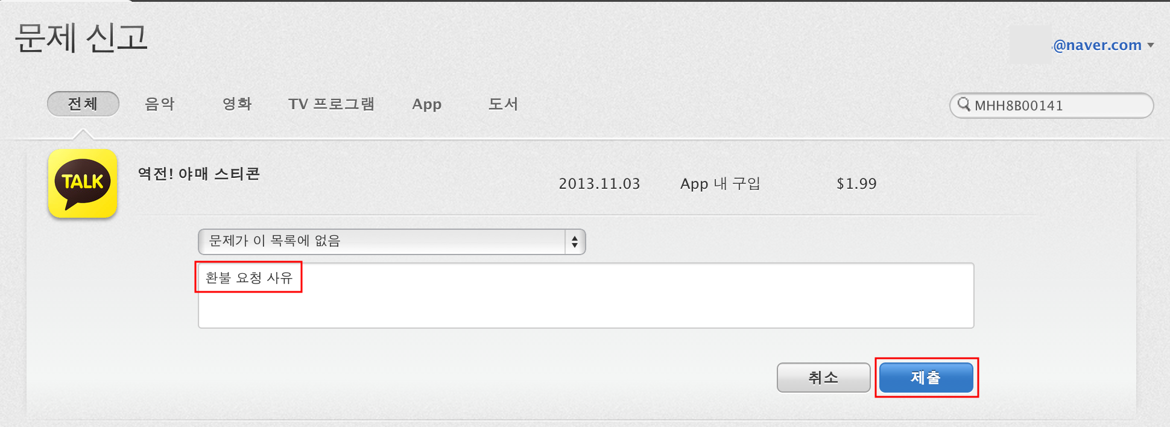This screenshot has height=427, width=1170.
Task: Open the TV 프로그램 tab
Action: (331, 104)
